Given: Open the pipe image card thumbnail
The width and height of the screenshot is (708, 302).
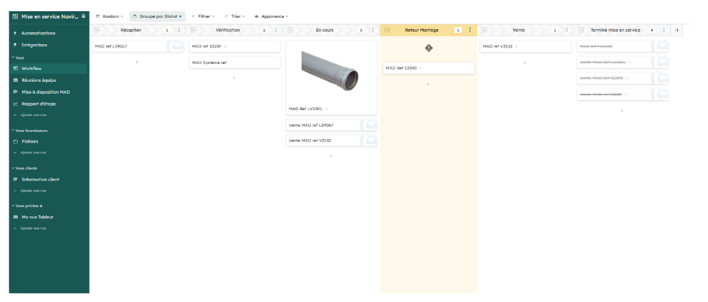Looking at the screenshot, I should click(331, 71).
